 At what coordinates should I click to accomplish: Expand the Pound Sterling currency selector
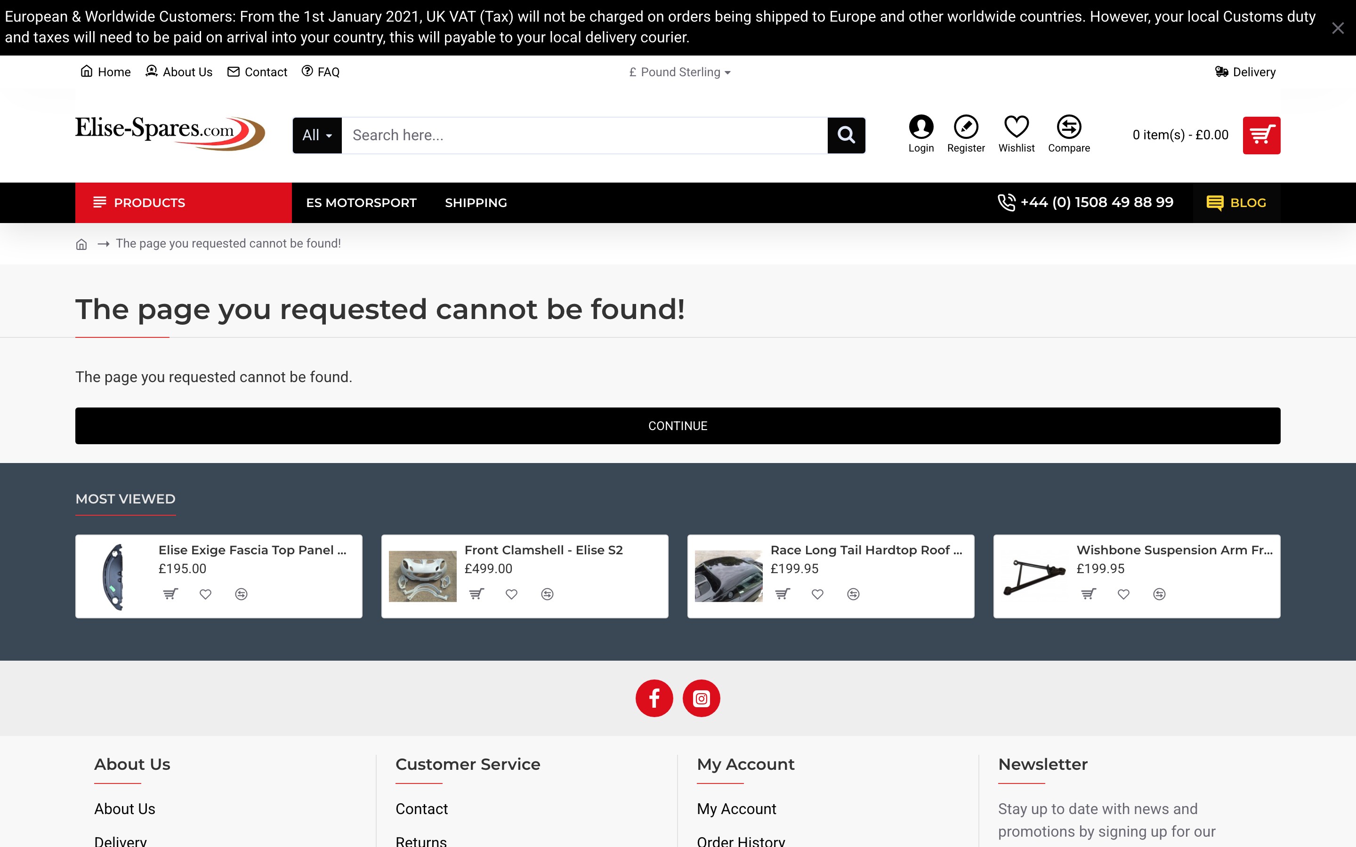click(678, 72)
